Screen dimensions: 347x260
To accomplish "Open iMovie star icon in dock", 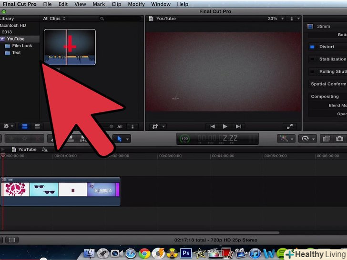I will 200,253.
